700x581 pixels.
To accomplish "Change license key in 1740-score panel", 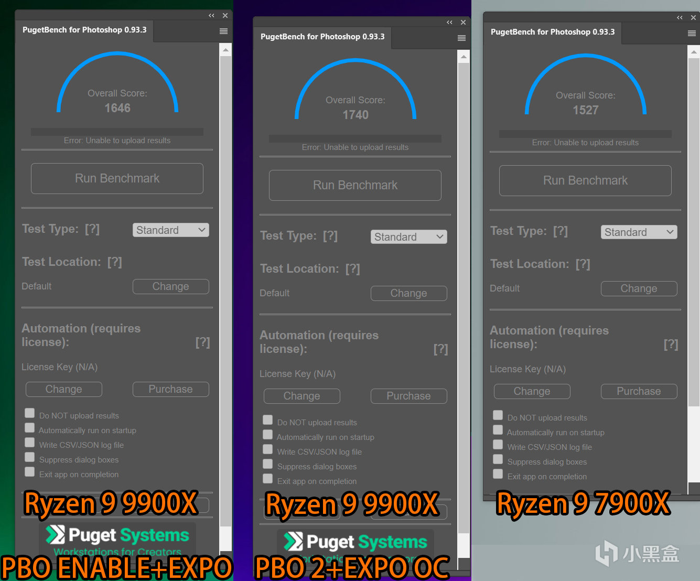I will (x=302, y=396).
